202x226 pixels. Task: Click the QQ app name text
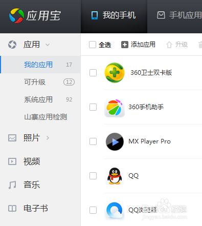click(x=133, y=176)
